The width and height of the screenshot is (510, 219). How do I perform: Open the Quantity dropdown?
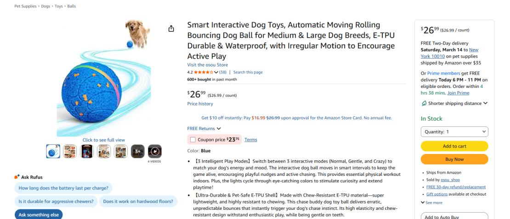pyautogui.click(x=454, y=132)
